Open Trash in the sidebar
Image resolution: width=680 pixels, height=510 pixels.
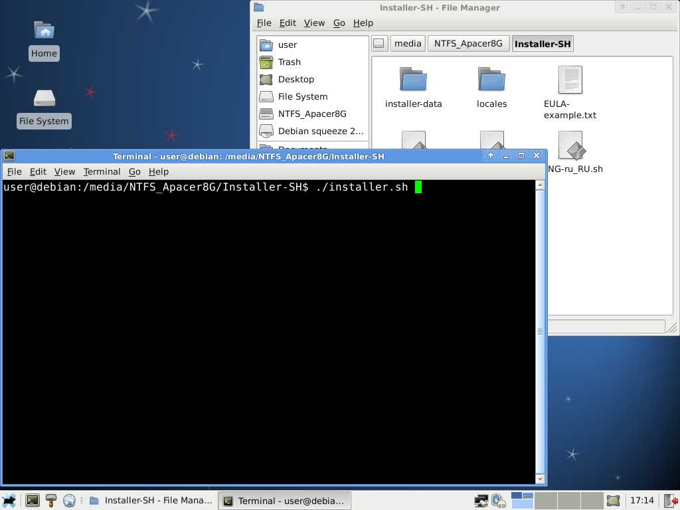289,62
